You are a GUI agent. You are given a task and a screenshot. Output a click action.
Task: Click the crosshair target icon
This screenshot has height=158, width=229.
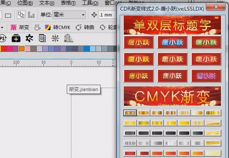[x=55, y=38]
